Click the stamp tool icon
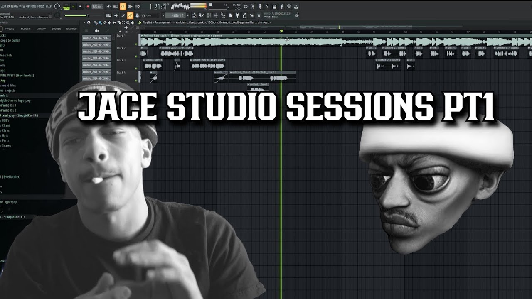Image resolution: width=532 pixels, height=299 pixels. (137, 15)
